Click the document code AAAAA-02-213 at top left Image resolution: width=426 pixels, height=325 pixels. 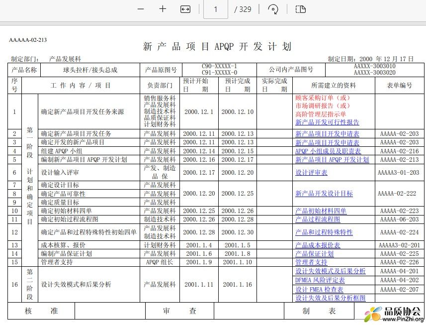[28, 40]
